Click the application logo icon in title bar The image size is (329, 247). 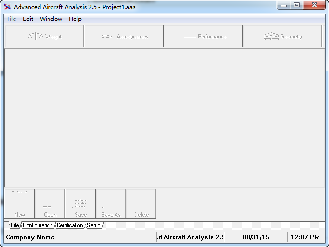pyautogui.click(x=7, y=7)
